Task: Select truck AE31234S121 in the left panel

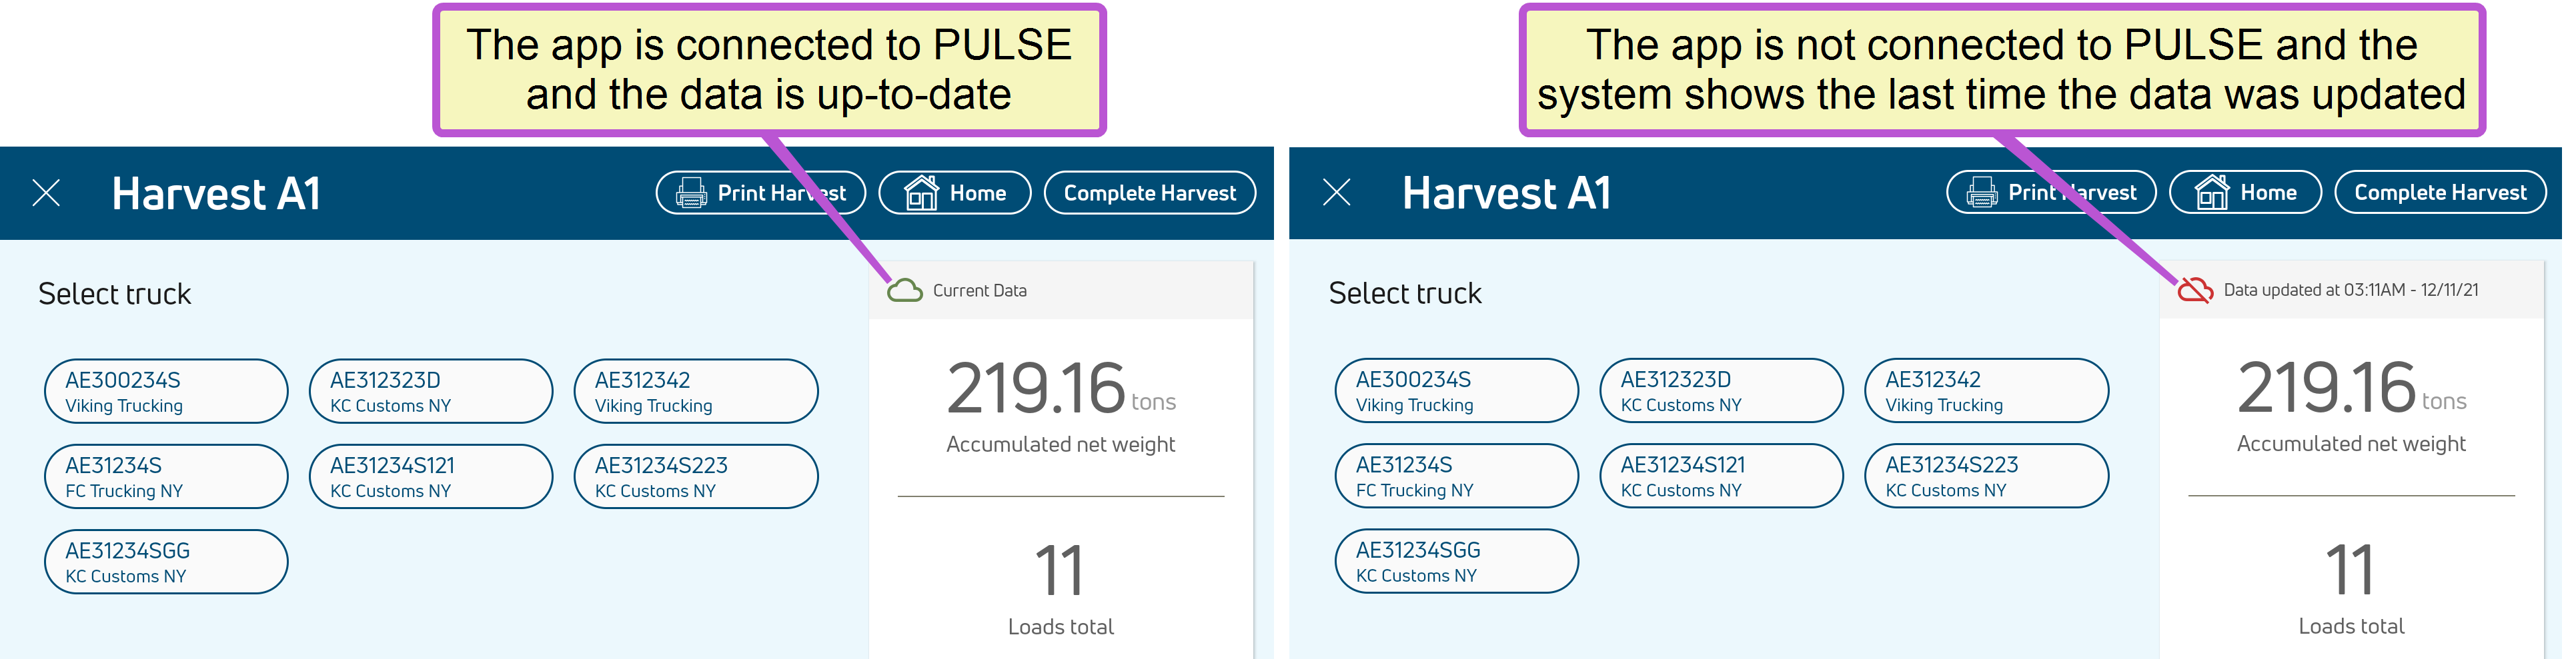Action: click(431, 476)
